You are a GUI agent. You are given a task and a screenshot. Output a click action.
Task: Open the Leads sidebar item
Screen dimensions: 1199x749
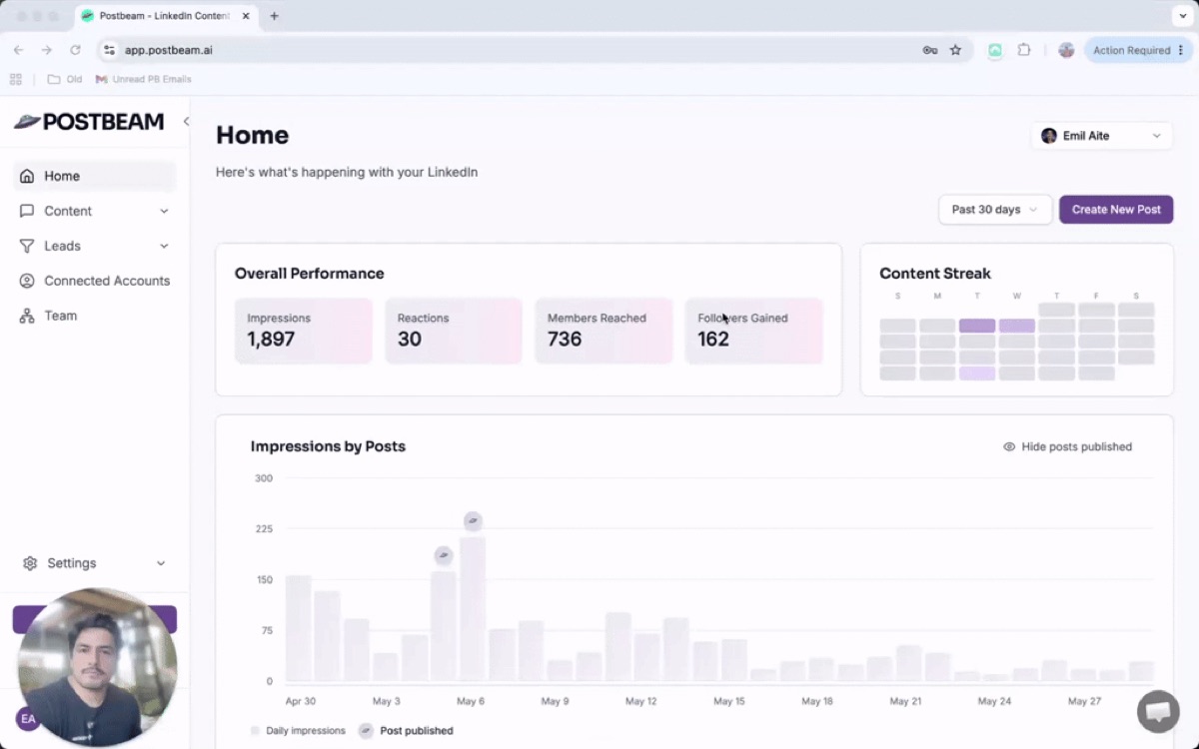[x=95, y=246]
